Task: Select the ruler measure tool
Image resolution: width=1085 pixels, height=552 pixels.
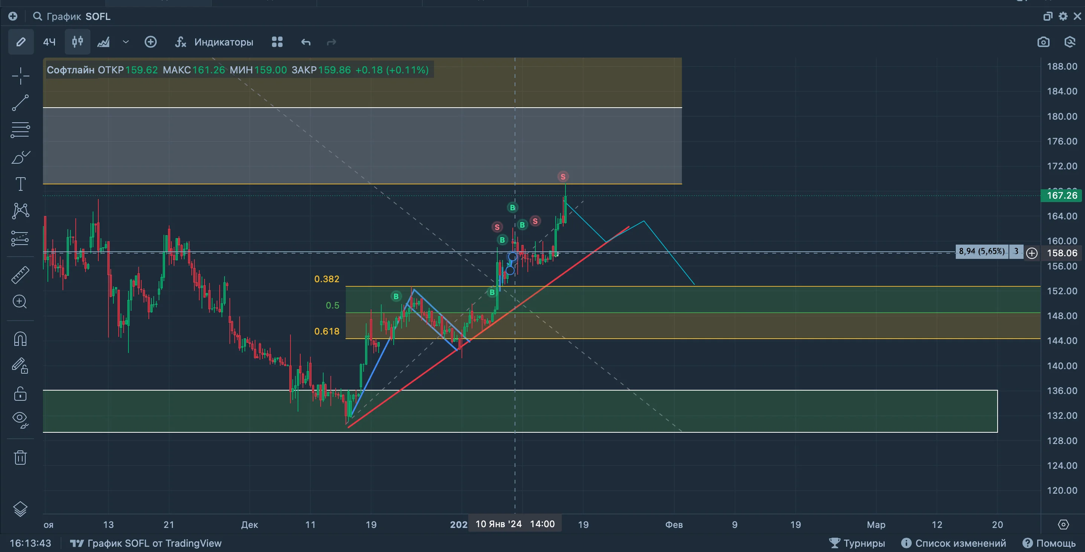Action: tap(20, 275)
